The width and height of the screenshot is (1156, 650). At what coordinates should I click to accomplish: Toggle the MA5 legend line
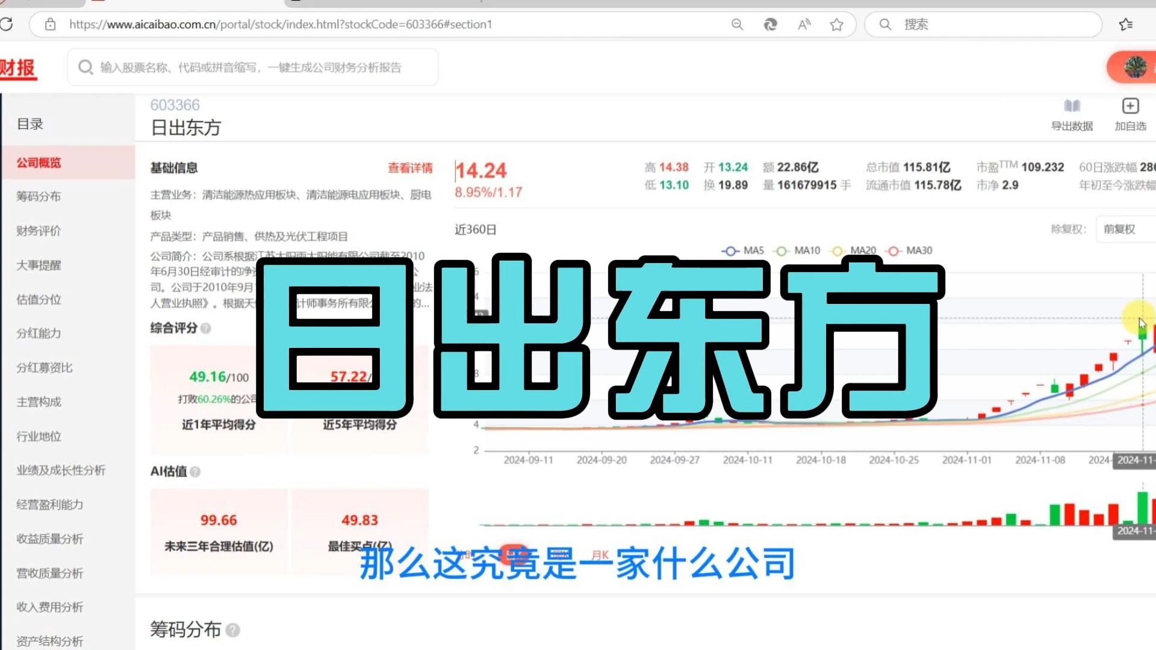coord(743,250)
